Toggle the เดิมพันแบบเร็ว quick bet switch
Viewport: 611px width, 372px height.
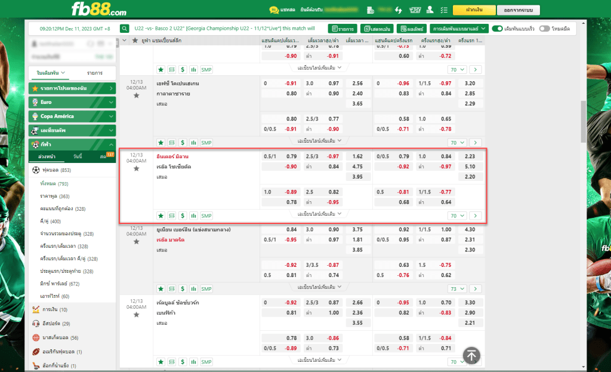pyautogui.click(x=498, y=28)
